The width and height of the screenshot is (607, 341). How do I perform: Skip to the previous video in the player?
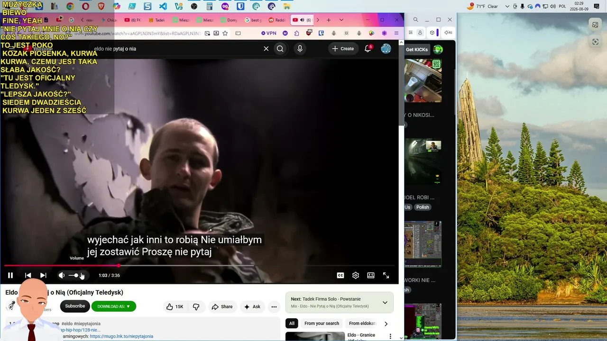28,275
